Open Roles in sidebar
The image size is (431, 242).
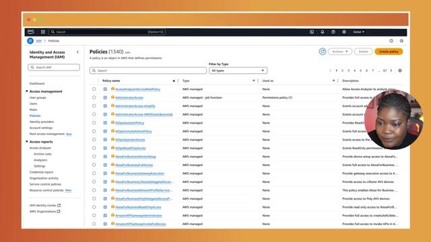pos(33,110)
